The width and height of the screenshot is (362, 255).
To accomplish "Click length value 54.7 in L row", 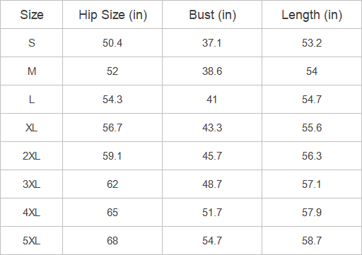I will pyautogui.click(x=312, y=100).
